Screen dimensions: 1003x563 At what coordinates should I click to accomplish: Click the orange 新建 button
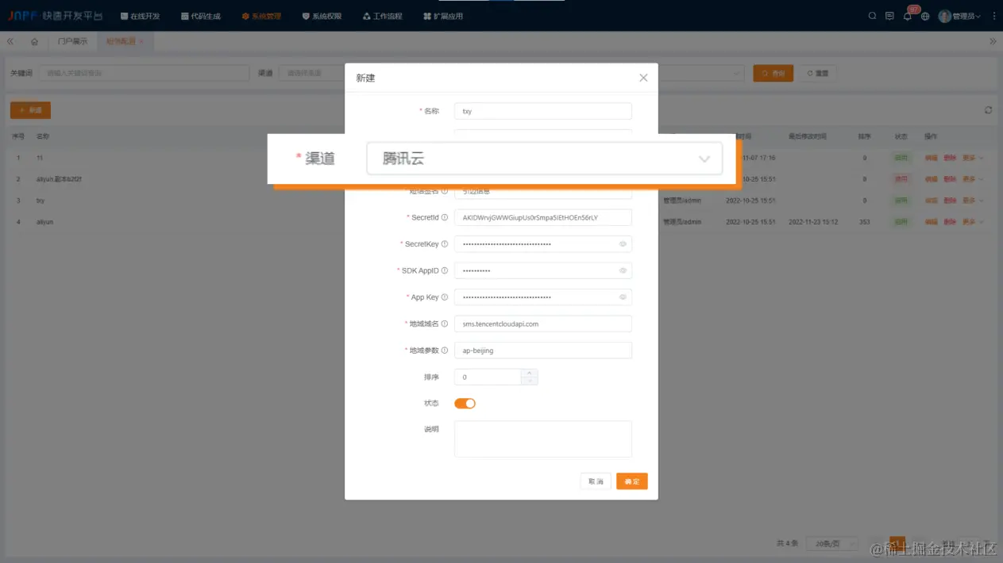(30, 110)
